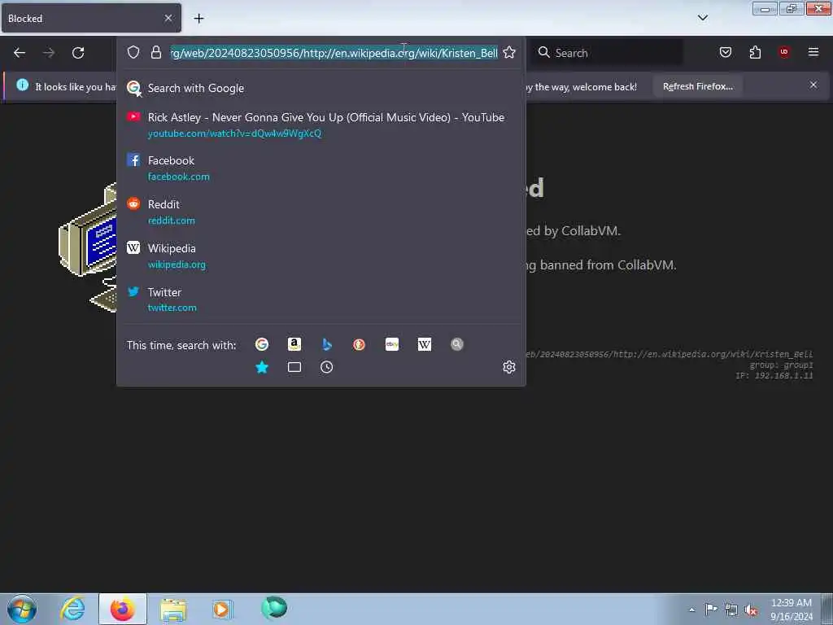Show site security padlock info
Viewport: 833px width, 625px height.
pyautogui.click(x=155, y=52)
